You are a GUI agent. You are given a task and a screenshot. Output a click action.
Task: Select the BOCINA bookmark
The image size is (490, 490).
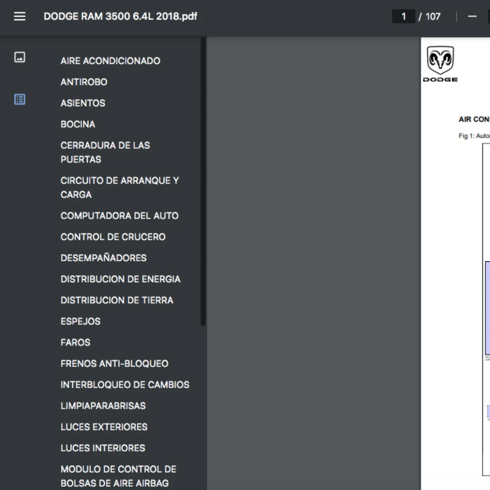(x=78, y=124)
